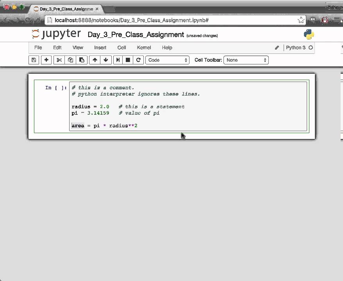Click the '# value of pi' comment
The image size is (343, 281).
(139, 113)
